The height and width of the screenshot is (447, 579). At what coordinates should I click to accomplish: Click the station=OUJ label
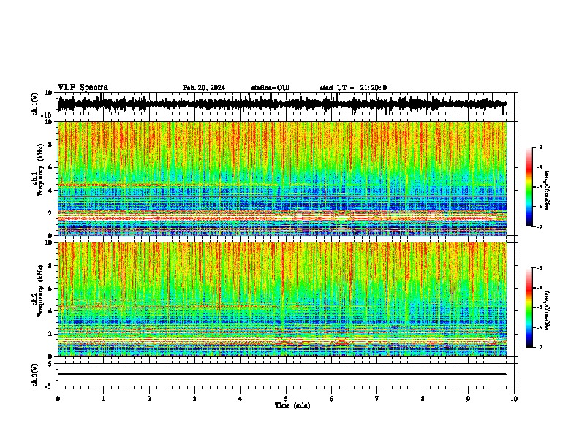[270, 88]
